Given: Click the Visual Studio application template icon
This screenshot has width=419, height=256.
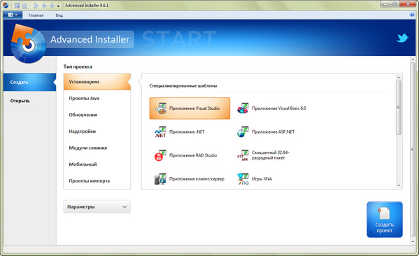Looking at the screenshot, I should [x=161, y=108].
